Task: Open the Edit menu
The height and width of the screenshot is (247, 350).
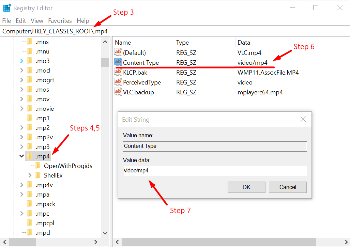Action: point(21,21)
